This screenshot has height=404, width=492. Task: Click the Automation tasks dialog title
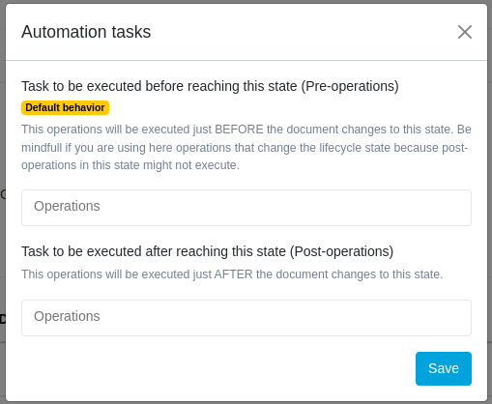coord(86,32)
